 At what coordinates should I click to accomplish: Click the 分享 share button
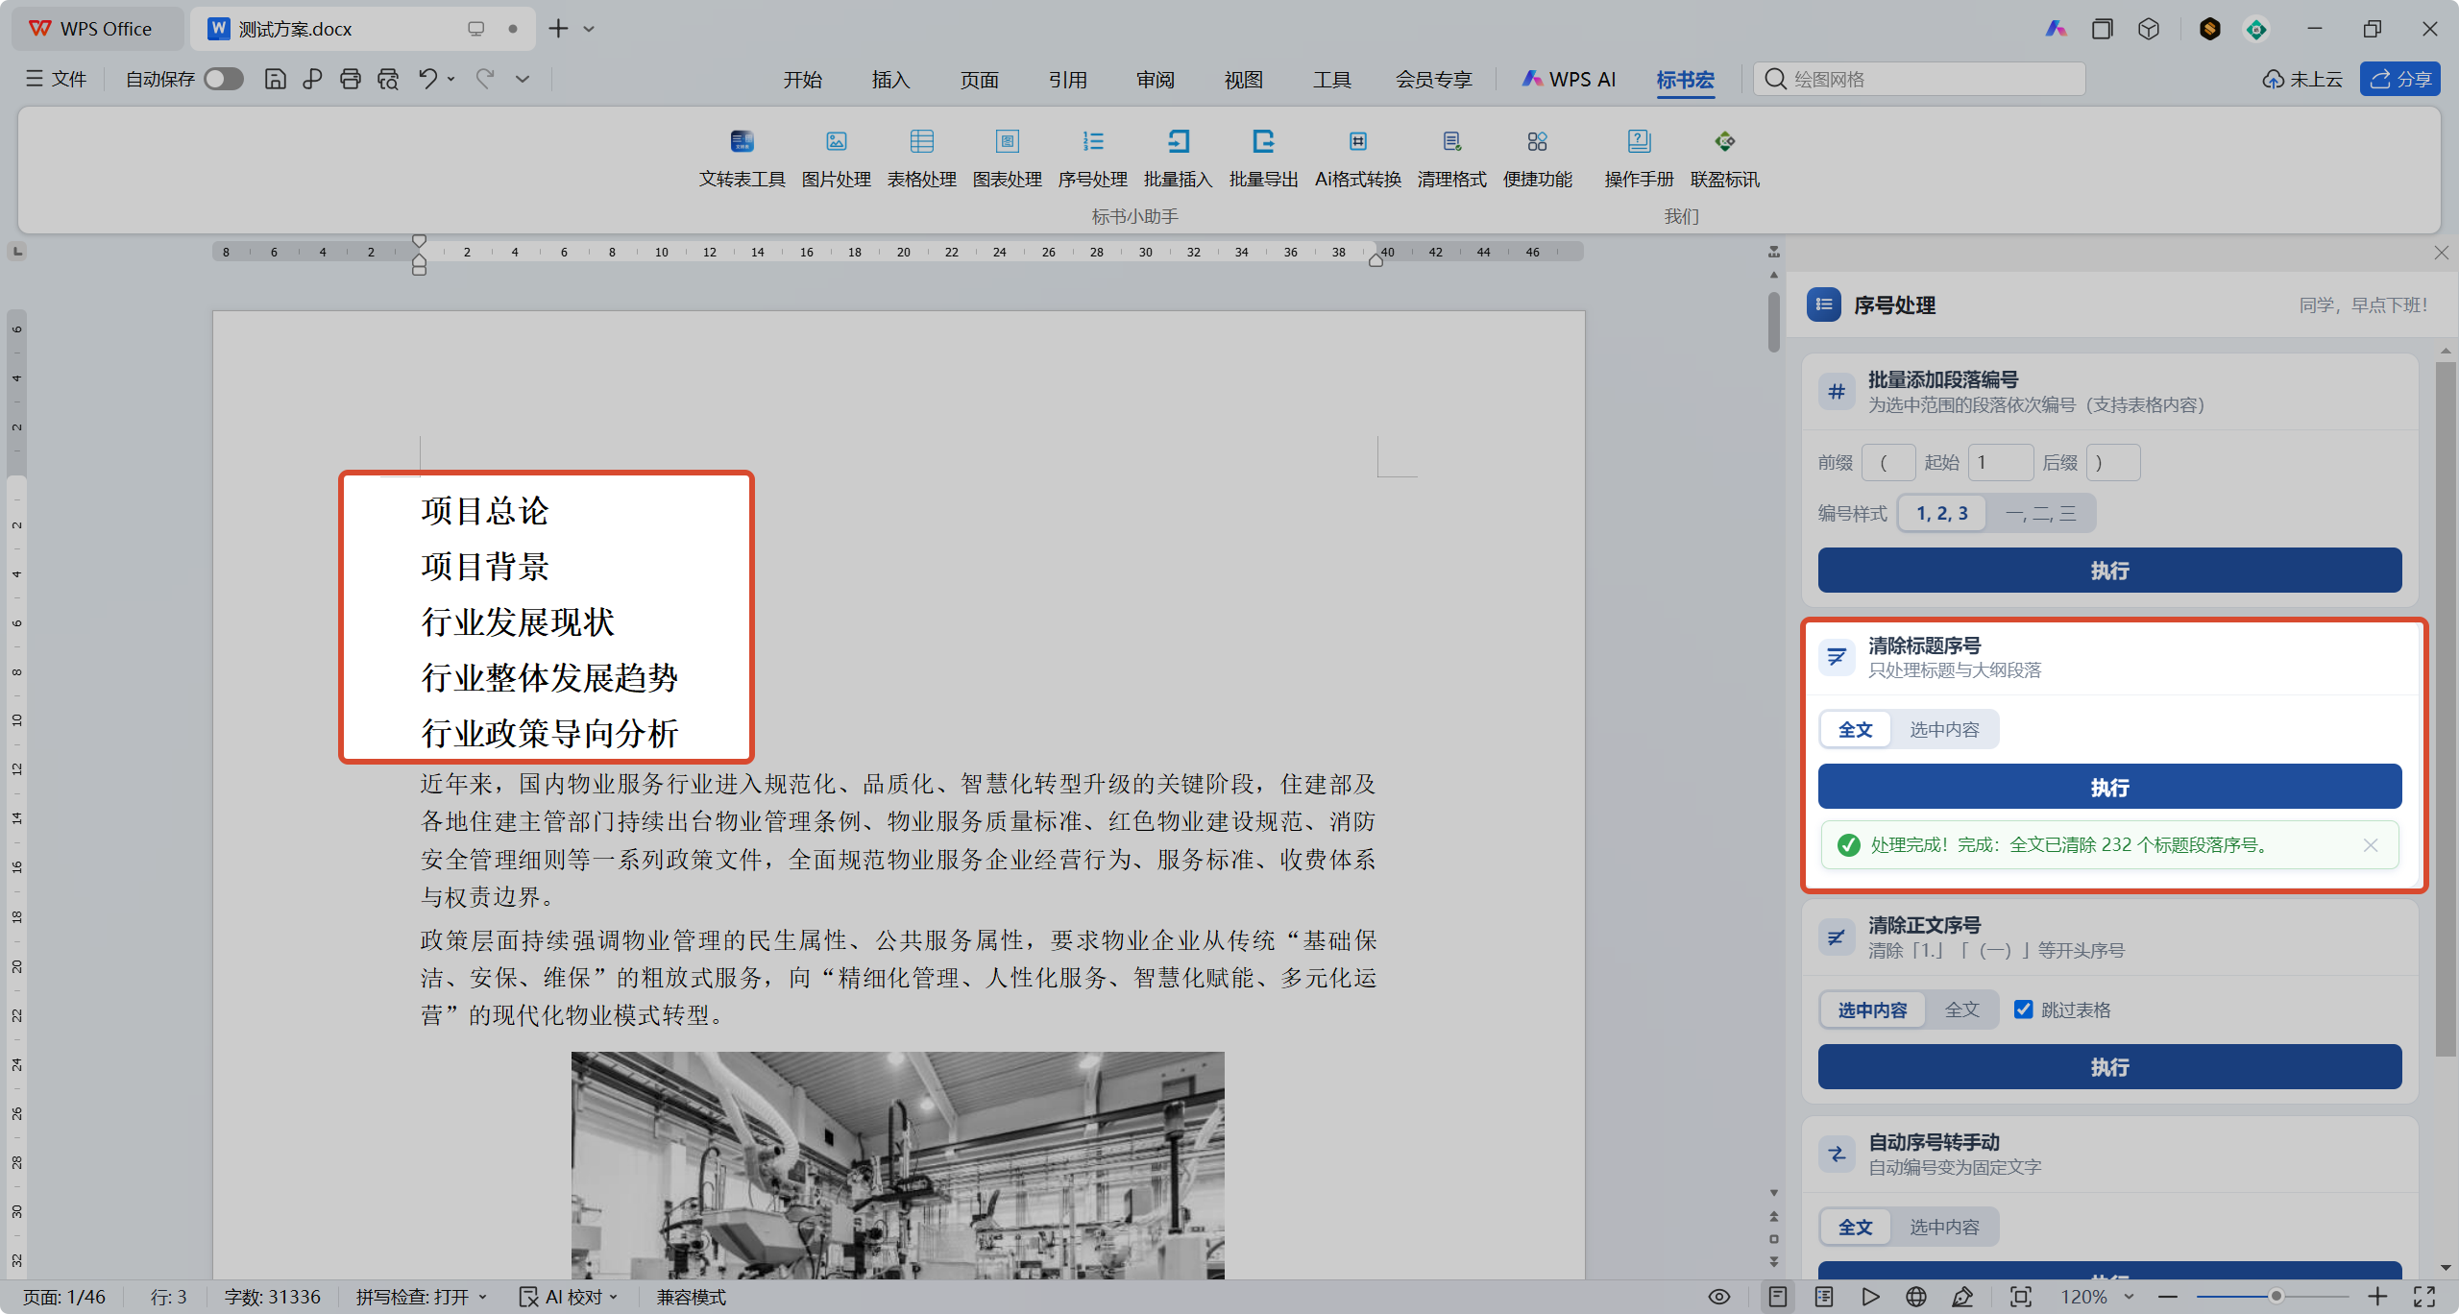point(2399,79)
